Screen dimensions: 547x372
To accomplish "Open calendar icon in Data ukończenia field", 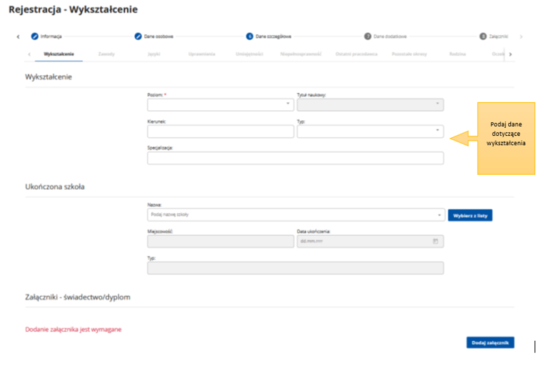I will coord(436,242).
